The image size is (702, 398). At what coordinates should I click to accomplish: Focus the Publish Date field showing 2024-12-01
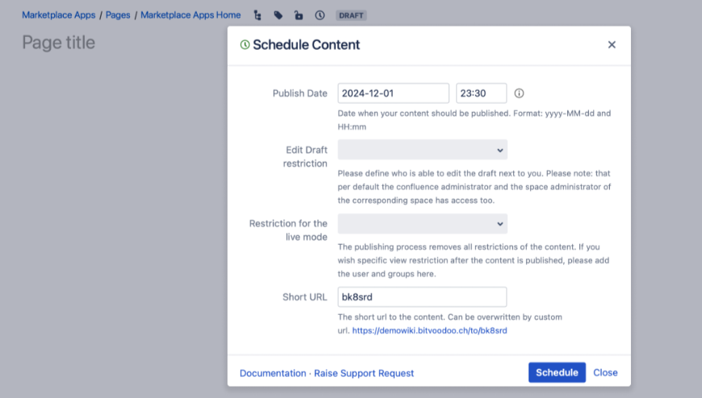393,93
